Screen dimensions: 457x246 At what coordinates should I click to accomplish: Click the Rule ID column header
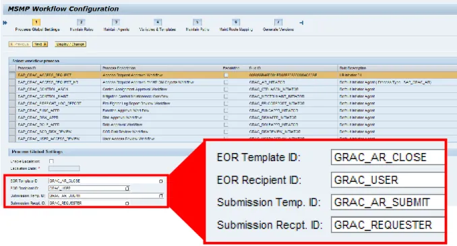click(293, 68)
